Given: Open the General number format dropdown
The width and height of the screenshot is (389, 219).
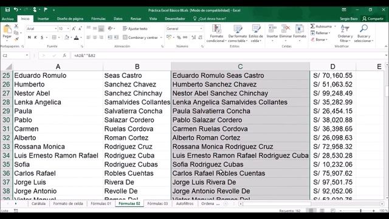Looking at the screenshot, I should coord(201,29).
